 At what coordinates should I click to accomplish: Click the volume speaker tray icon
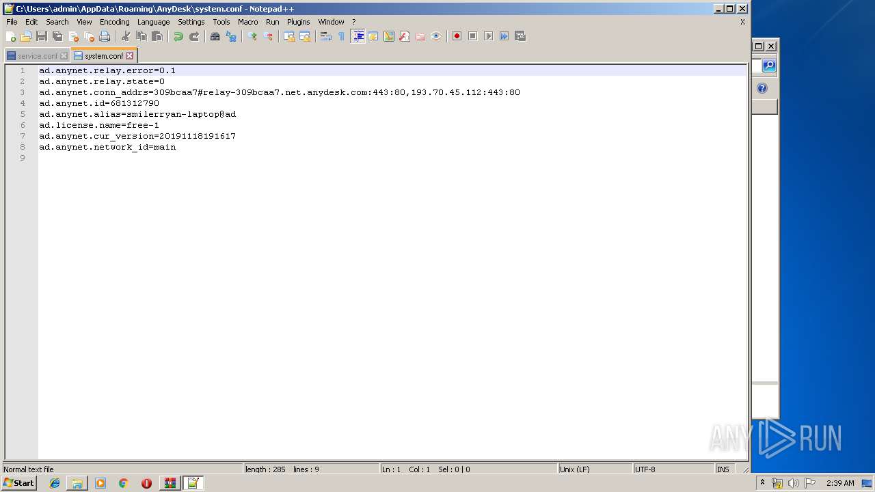pos(793,483)
